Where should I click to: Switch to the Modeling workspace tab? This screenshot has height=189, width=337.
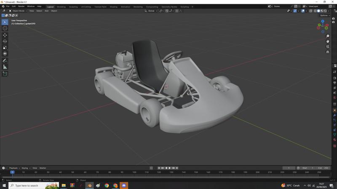pyautogui.click(x=61, y=7)
